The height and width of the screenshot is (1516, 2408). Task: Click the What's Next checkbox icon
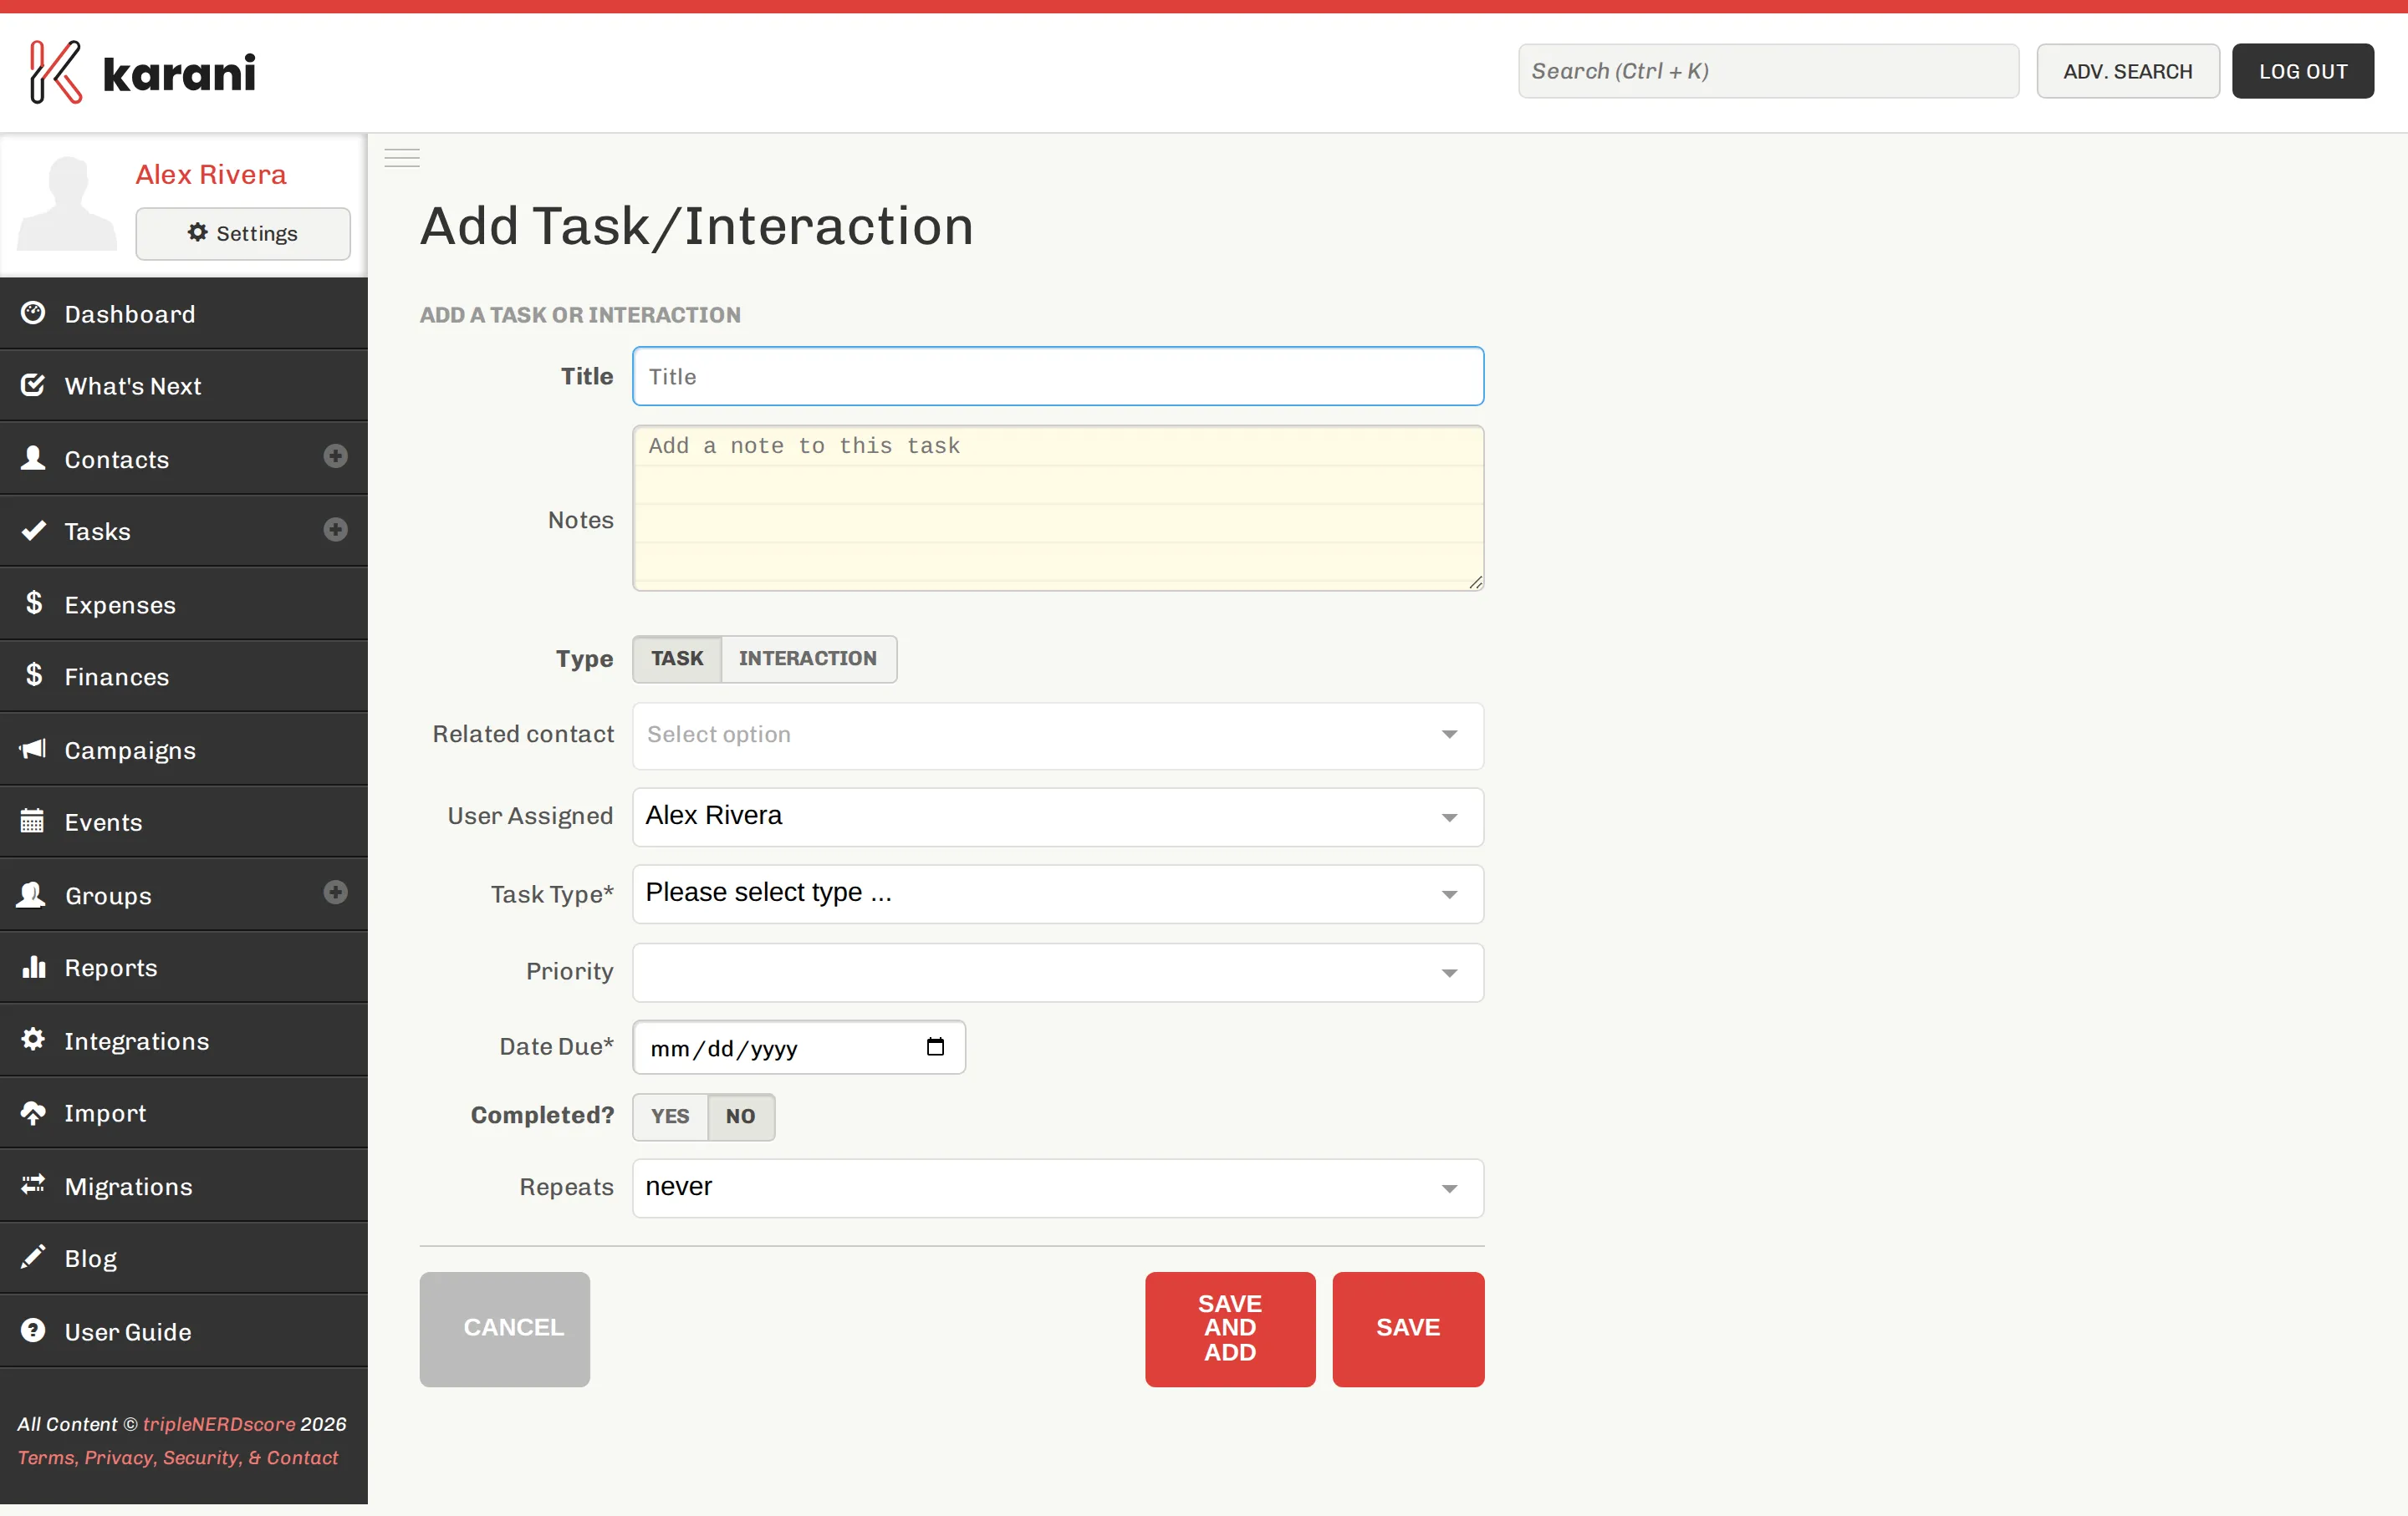coord(33,384)
